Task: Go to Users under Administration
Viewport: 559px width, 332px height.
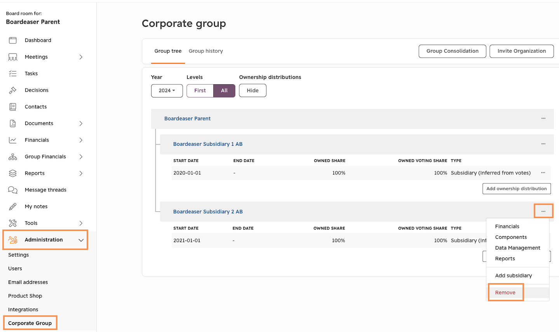Action: pyautogui.click(x=15, y=269)
